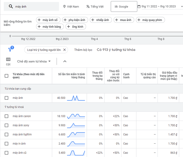Click the 'máy ảnh' search input field
This screenshot has height=157, width=183.
click(x=37, y=7)
